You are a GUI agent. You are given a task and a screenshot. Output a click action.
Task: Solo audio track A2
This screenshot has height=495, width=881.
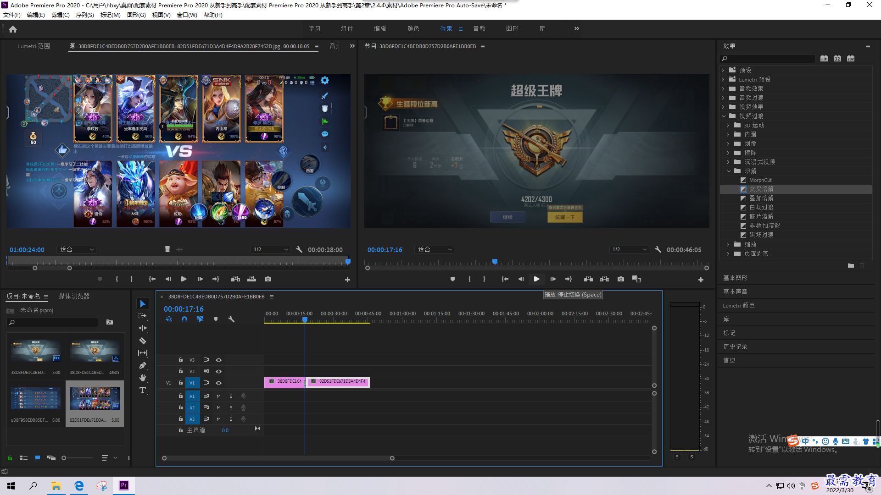(x=231, y=407)
